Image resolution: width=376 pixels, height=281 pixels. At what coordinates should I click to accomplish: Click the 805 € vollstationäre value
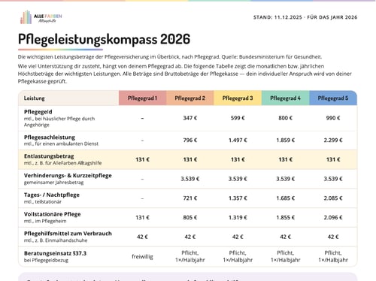190,217
